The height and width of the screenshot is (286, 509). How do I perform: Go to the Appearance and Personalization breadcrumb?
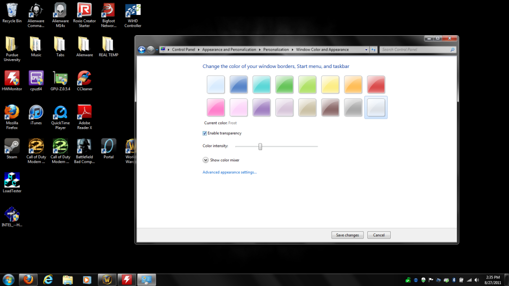coord(229,50)
